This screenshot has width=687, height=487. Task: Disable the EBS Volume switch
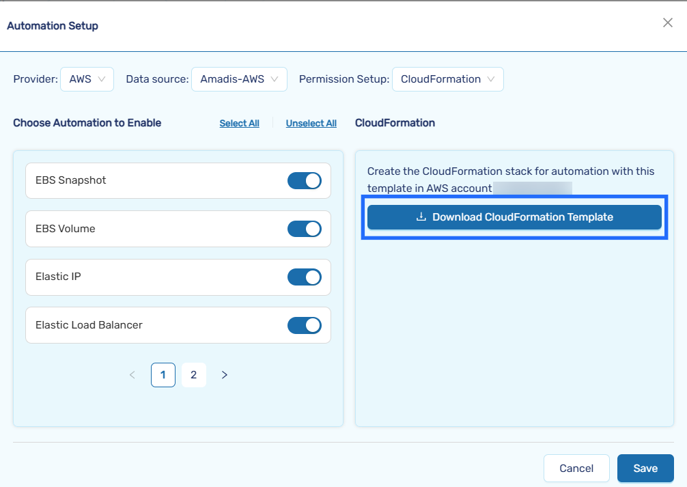[304, 229]
